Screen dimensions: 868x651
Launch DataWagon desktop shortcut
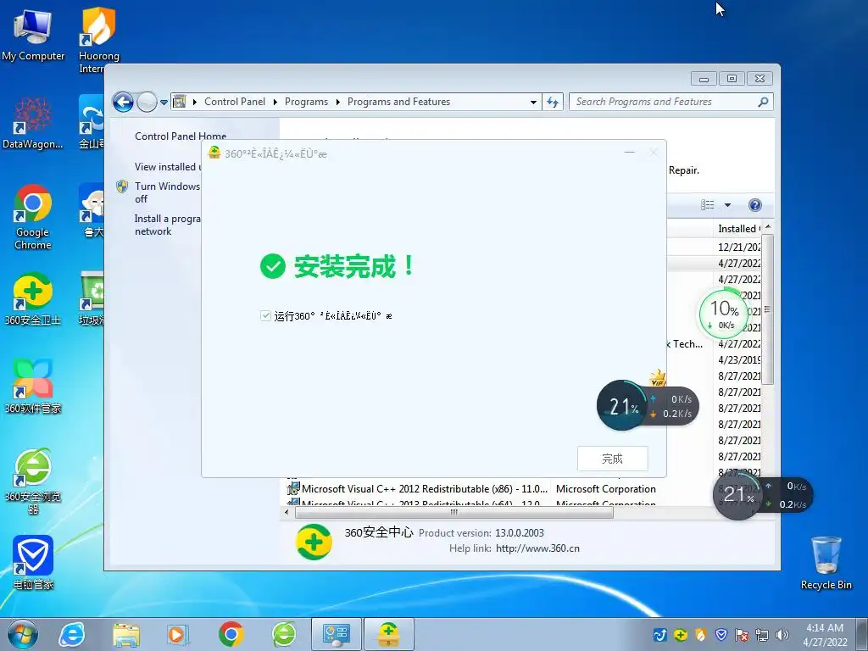pos(33,123)
